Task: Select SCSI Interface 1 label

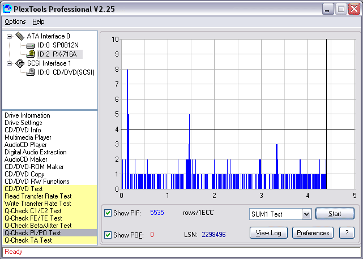Action: point(49,63)
